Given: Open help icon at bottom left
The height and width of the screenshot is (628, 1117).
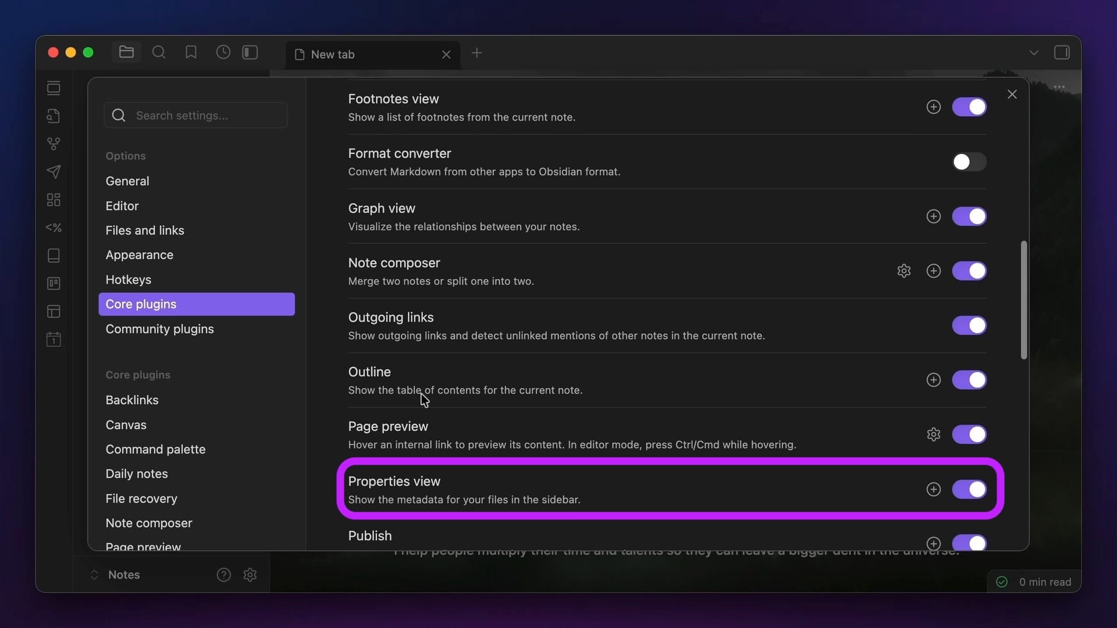Looking at the screenshot, I should (223, 575).
